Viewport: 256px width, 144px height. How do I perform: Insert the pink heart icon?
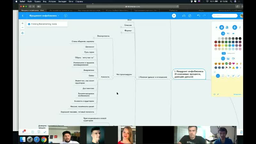point(234,63)
